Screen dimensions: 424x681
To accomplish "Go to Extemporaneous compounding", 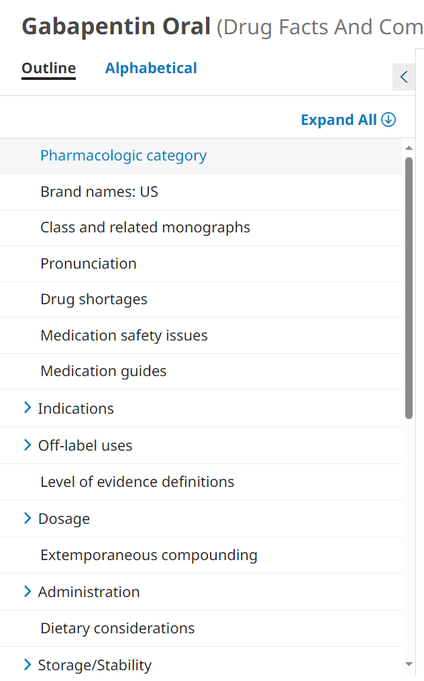I will pyautogui.click(x=149, y=555).
